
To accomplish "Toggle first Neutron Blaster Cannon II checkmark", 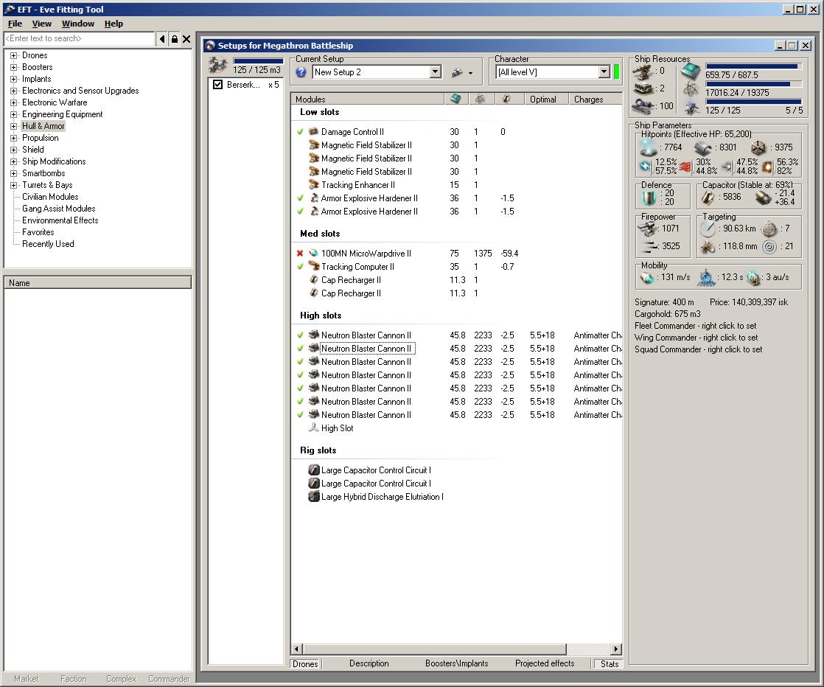I will pos(300,335).
